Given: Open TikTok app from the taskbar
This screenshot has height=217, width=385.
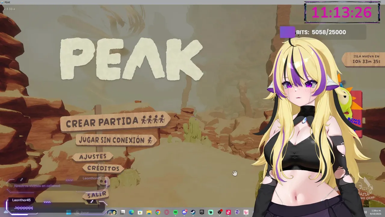Looking at the screenshot, I should pos(228,212).
